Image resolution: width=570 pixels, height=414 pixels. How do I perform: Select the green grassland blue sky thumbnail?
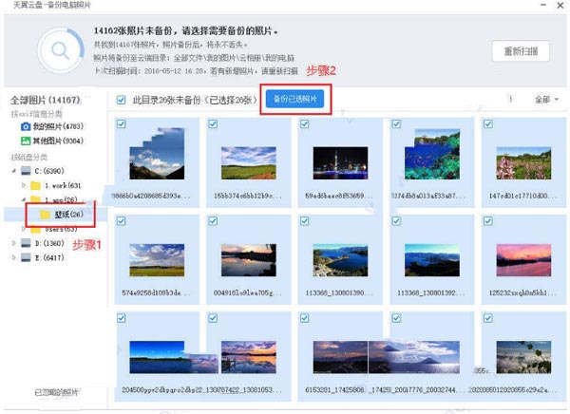click(249, 162)
